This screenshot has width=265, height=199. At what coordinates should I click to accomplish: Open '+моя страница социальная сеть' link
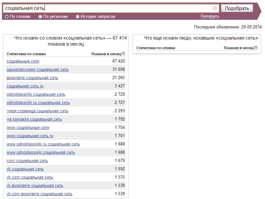38,111
